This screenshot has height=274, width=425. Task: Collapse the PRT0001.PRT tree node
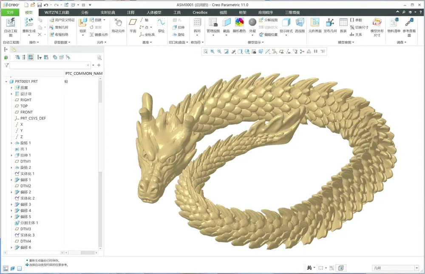pos(6,81)
